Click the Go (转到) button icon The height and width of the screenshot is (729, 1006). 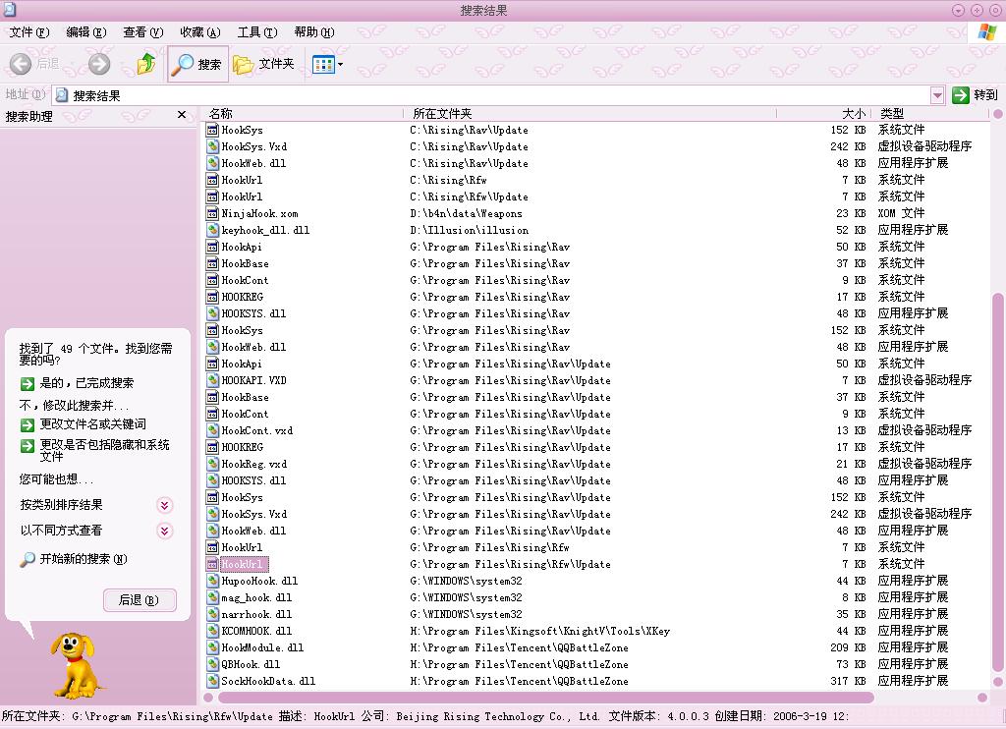[x=961, y=95]
